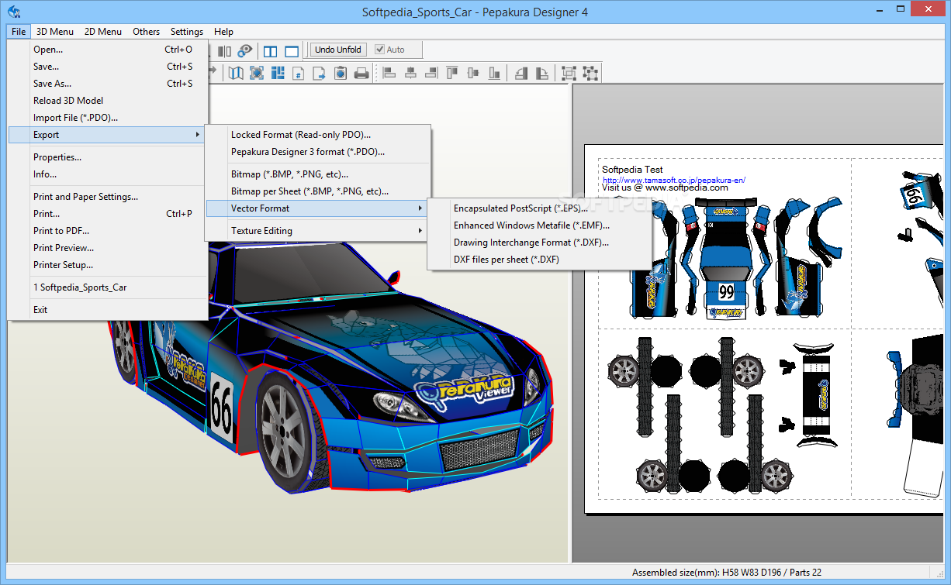Click the single square with handles icon

[590, 73]
